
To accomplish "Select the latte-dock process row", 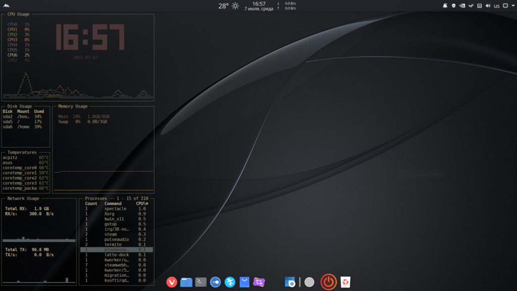I will 117,255.
